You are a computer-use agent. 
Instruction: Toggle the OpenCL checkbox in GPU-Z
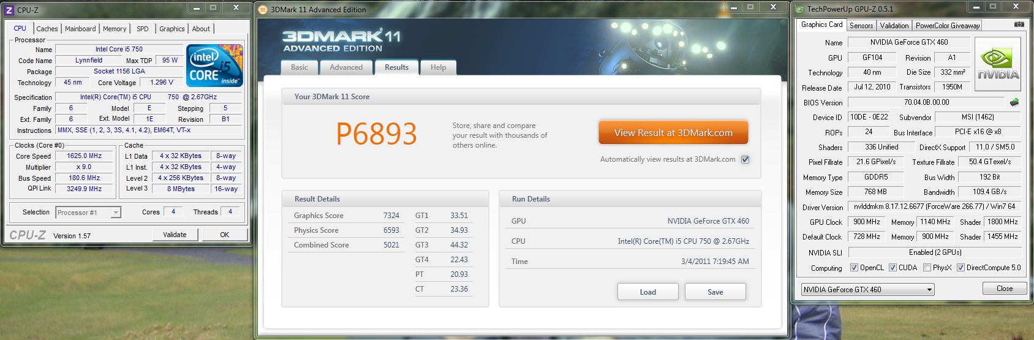(854, 268)
